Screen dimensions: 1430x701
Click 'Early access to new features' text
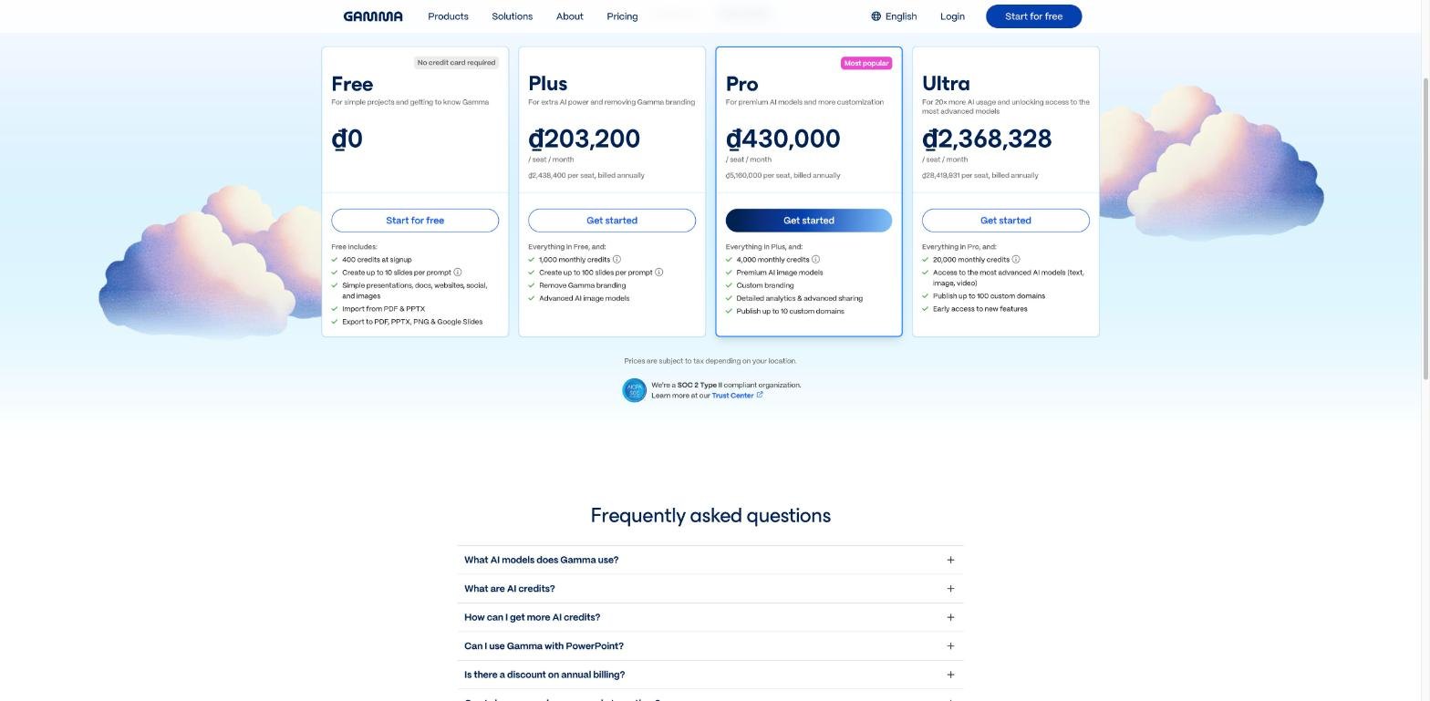point(979,309)
